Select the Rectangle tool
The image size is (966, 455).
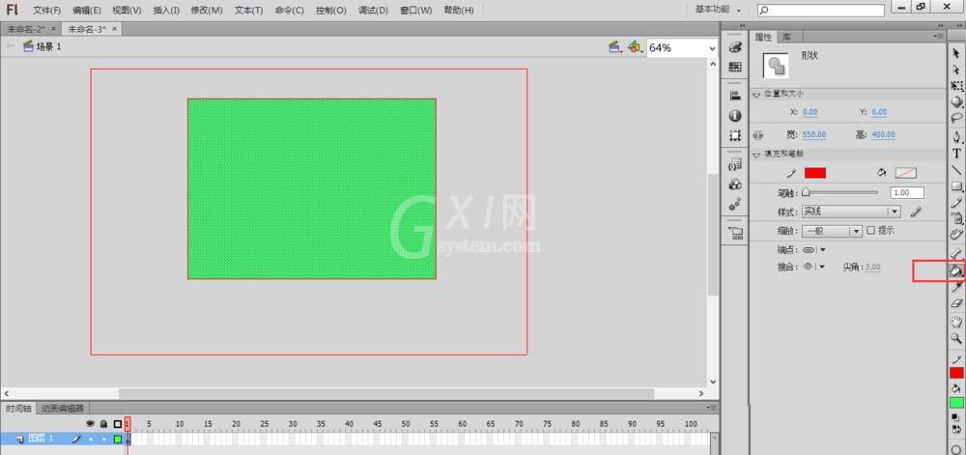956,185
